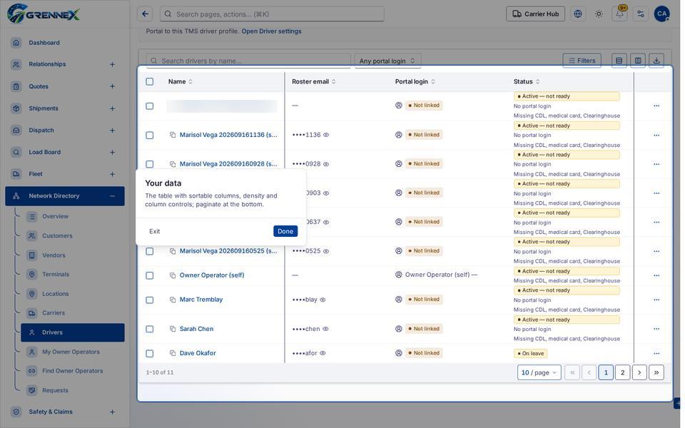Copy icon next to Dave Okafor

pos(173,353)
